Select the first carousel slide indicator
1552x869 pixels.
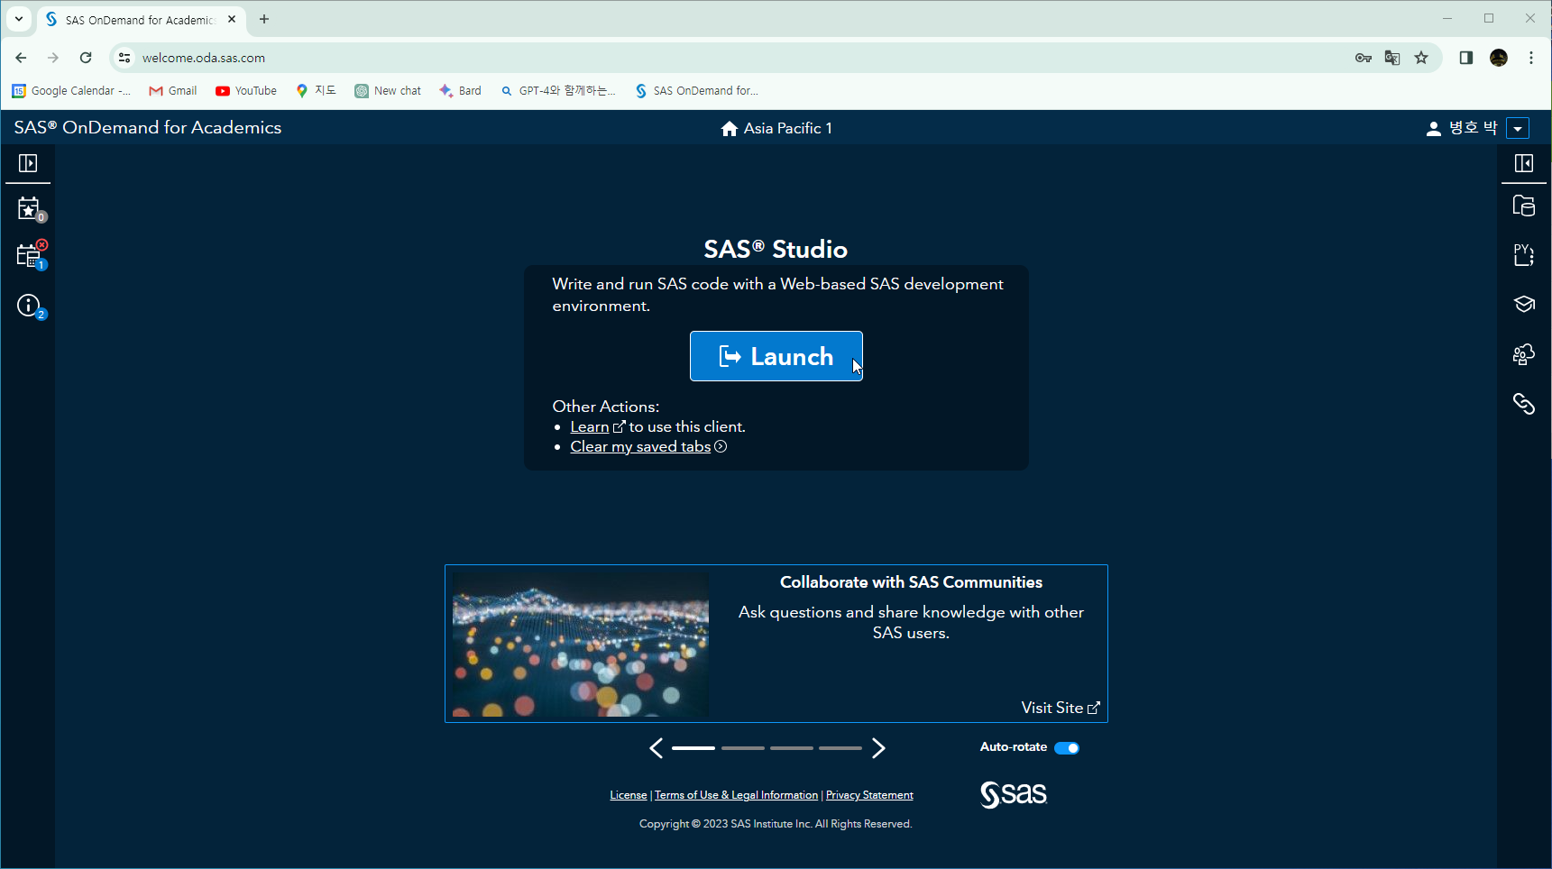(x=693, y=748)
